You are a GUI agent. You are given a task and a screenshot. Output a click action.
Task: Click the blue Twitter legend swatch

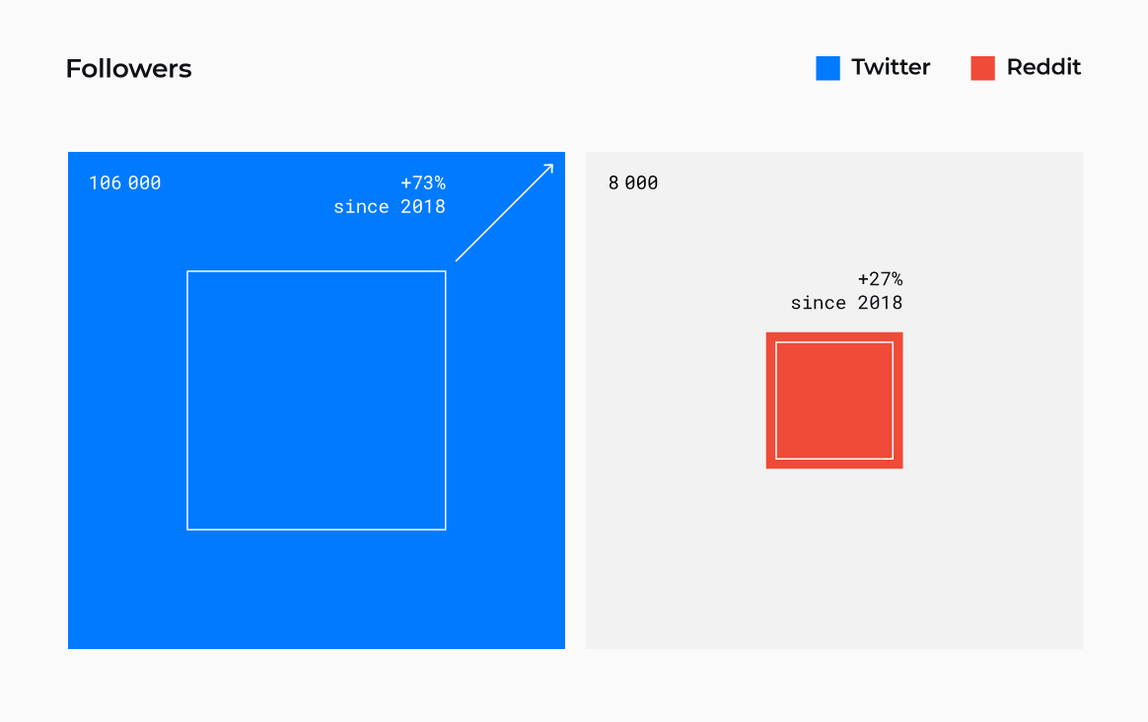827,68
